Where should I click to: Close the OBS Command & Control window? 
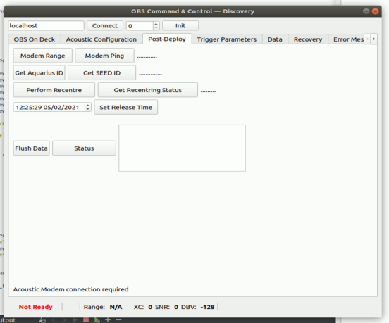pyautogui.click(x=375, y=11)
